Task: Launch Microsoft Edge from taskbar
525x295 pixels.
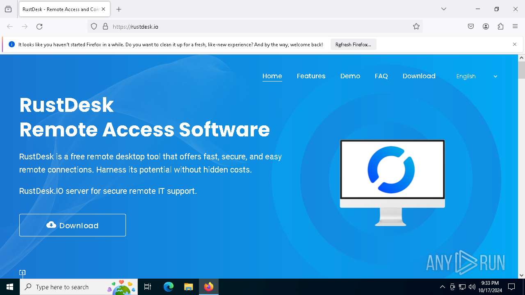Action: click(169, 287)
